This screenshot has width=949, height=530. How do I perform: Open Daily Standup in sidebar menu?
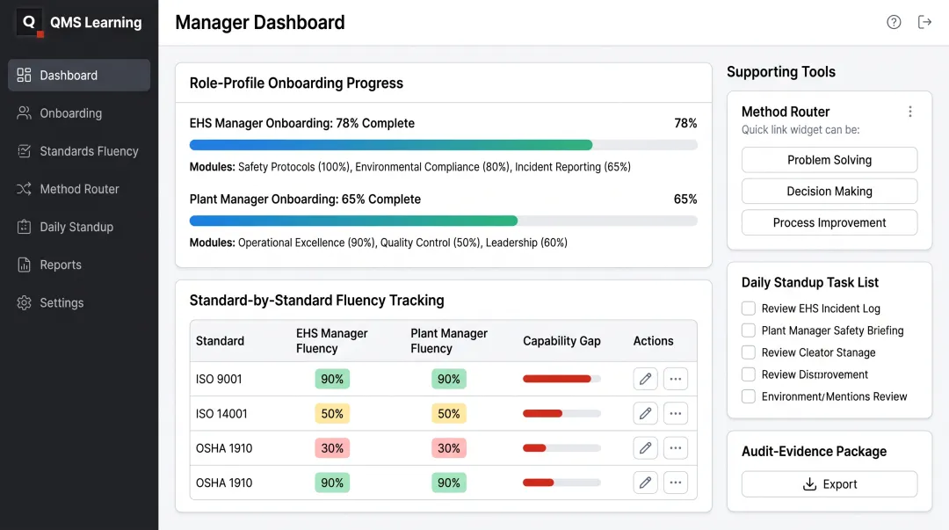(79, 227)
